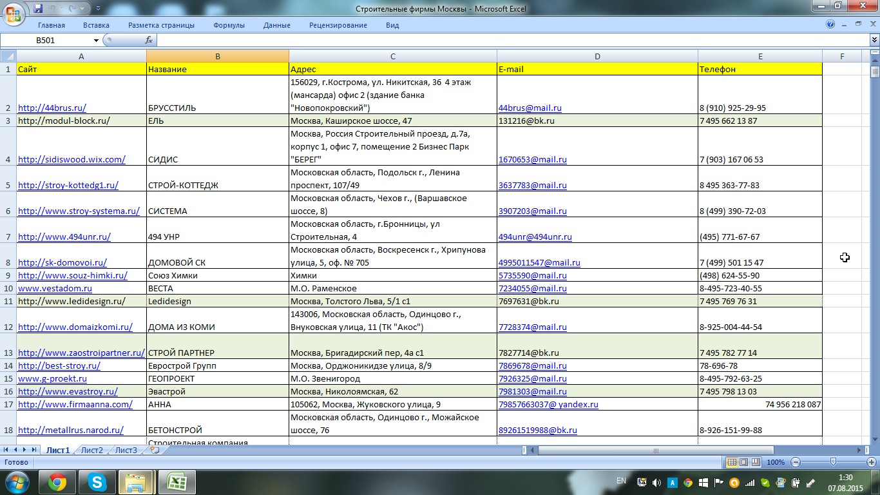Open Windows Explorer from the taskbar

[136, 482]
